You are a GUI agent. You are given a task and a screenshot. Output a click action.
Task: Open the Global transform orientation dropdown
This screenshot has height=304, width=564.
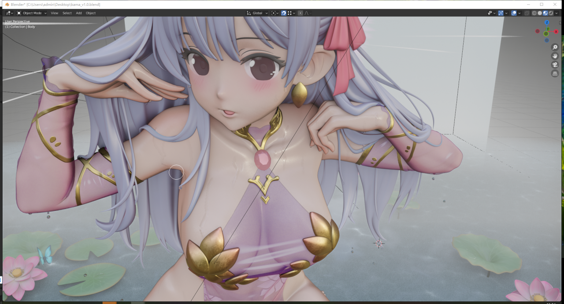coord(257,13)
